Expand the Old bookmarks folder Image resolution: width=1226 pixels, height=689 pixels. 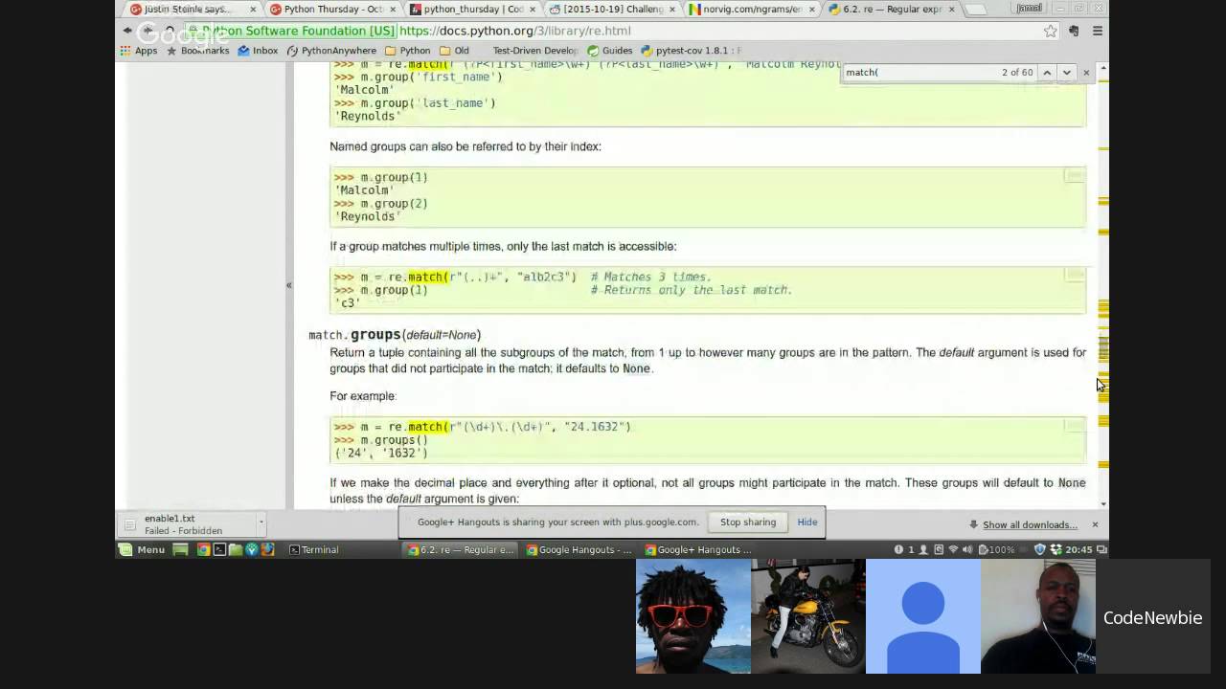tap(454, 51)
